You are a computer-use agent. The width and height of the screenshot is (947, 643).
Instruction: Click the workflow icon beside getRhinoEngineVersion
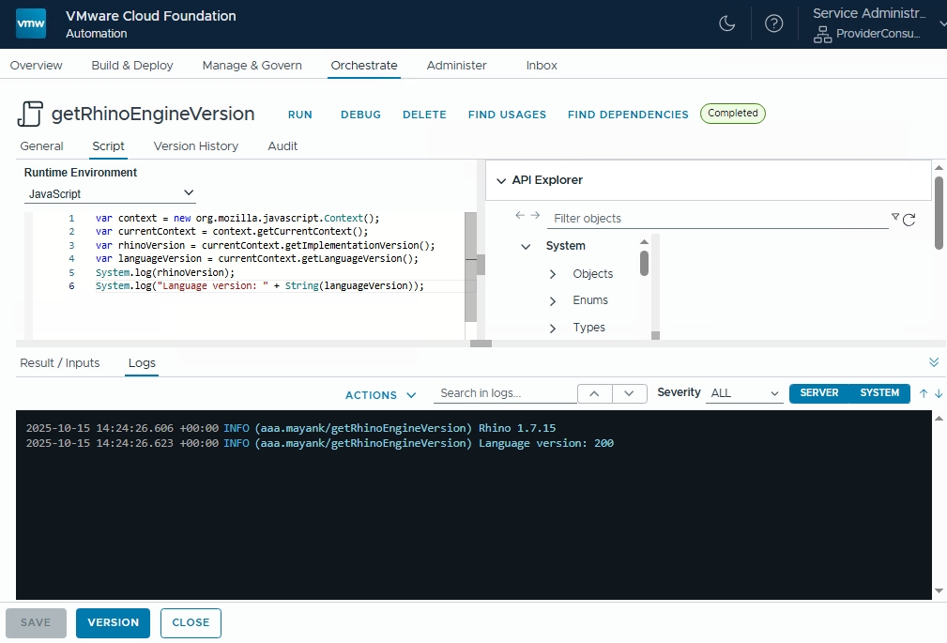[31, 112]
